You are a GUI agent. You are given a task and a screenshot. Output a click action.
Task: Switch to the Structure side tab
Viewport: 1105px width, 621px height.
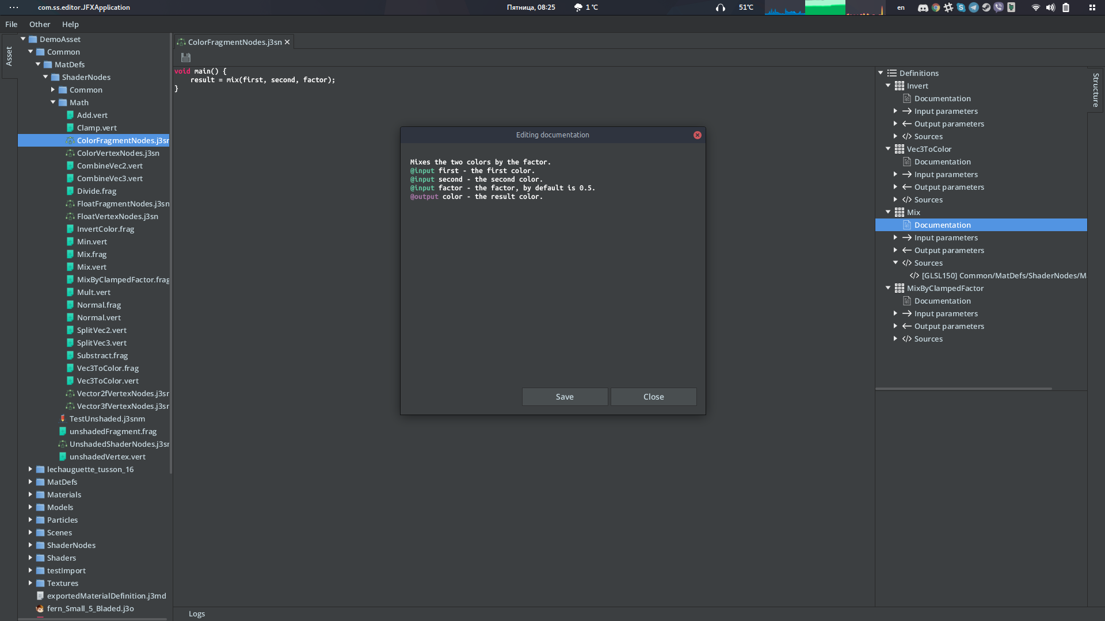click(1095, 89)
